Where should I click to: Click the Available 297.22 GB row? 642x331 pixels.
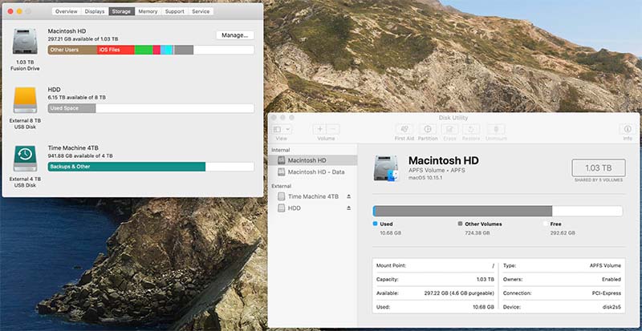(435, 293)
